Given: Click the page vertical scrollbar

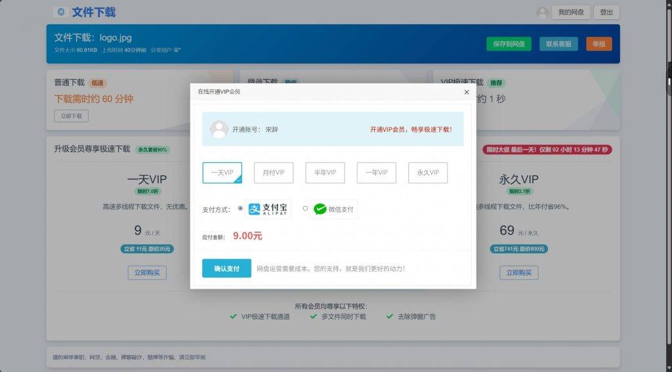Looking at the screenshot, I should [669, 186].
